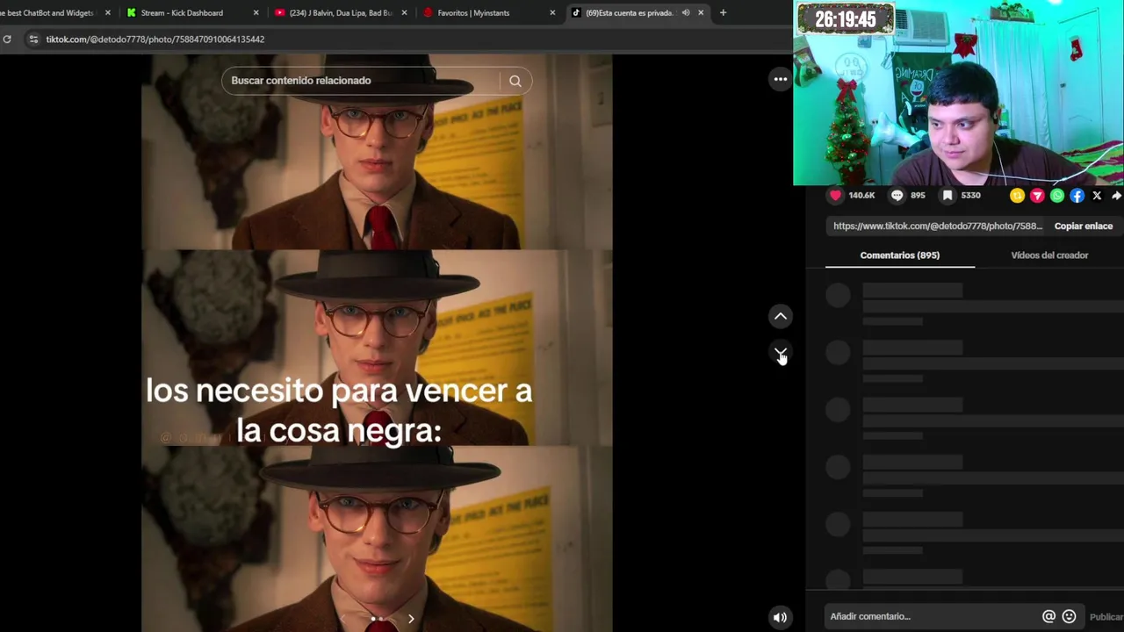Share to X

tap(1097, 196)
